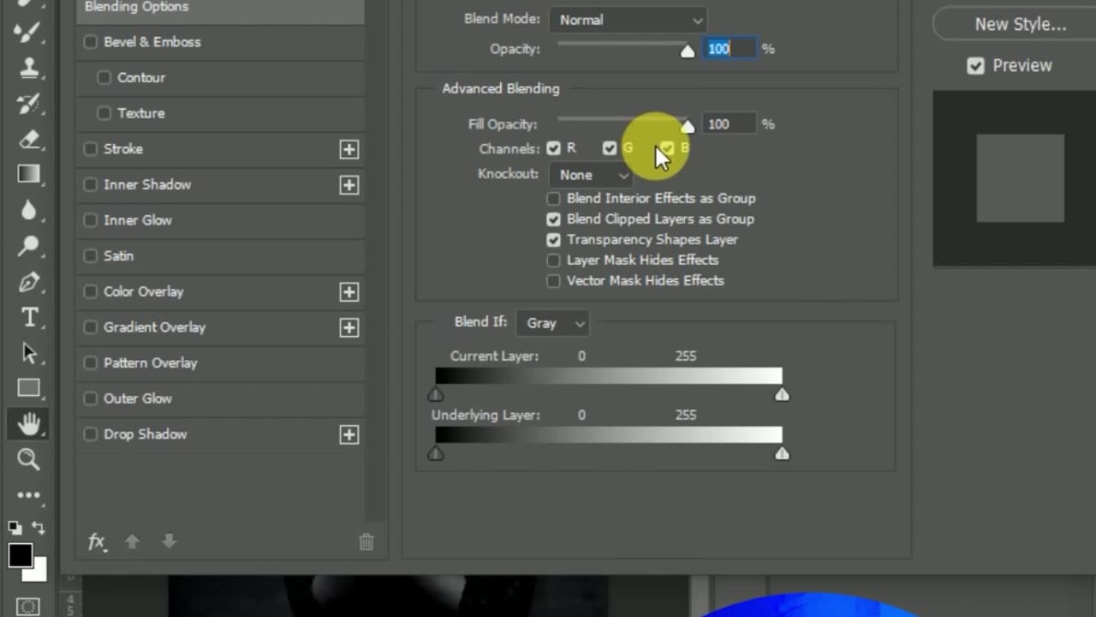Screen dimensions: 1096x617
Task: Open the Pattern Overlay style settings
Action: (151, 363)
